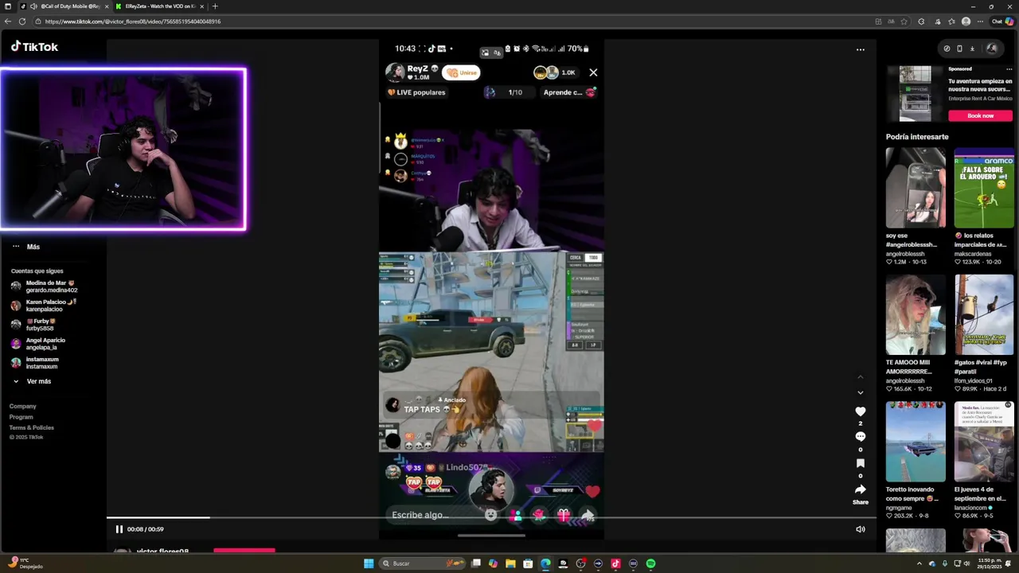
Task: Open Medina de Mar account
Action: point(44,286)
